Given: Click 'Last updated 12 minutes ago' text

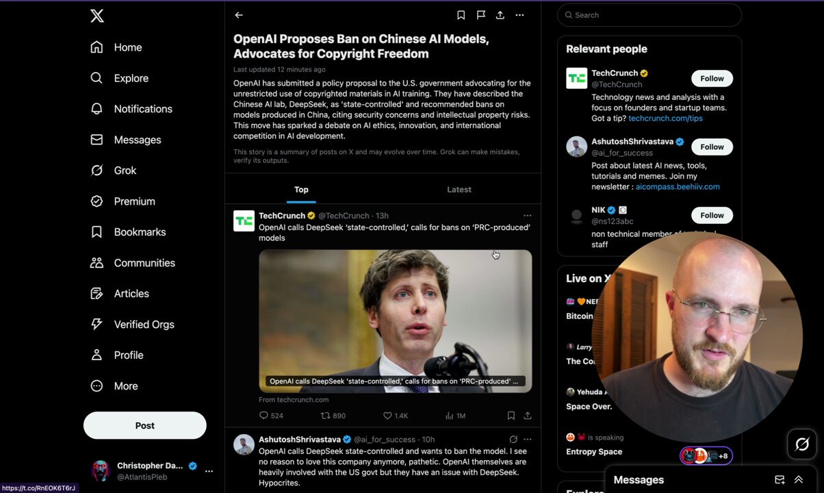Looking at the screenshot, I should click(x=279, y=70).
